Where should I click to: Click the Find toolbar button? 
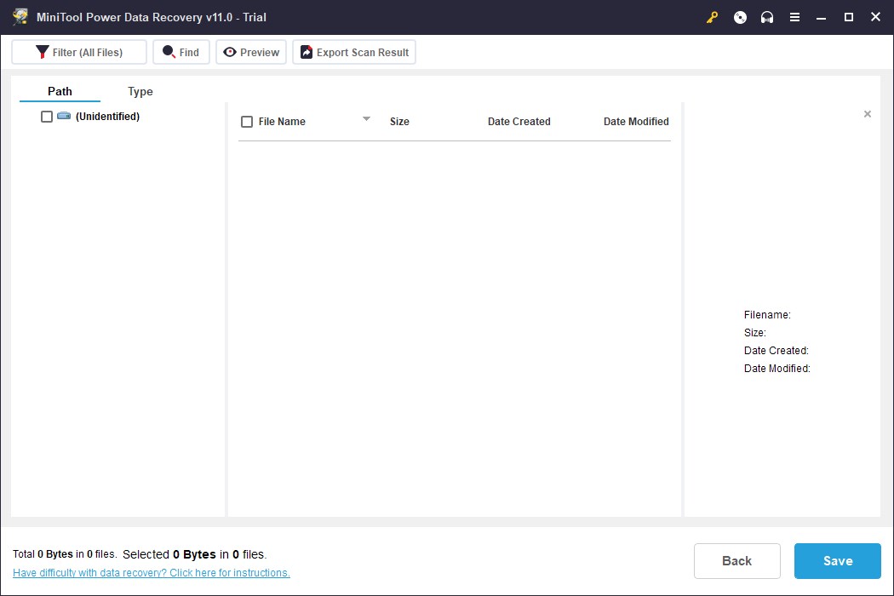click(181, 52)
